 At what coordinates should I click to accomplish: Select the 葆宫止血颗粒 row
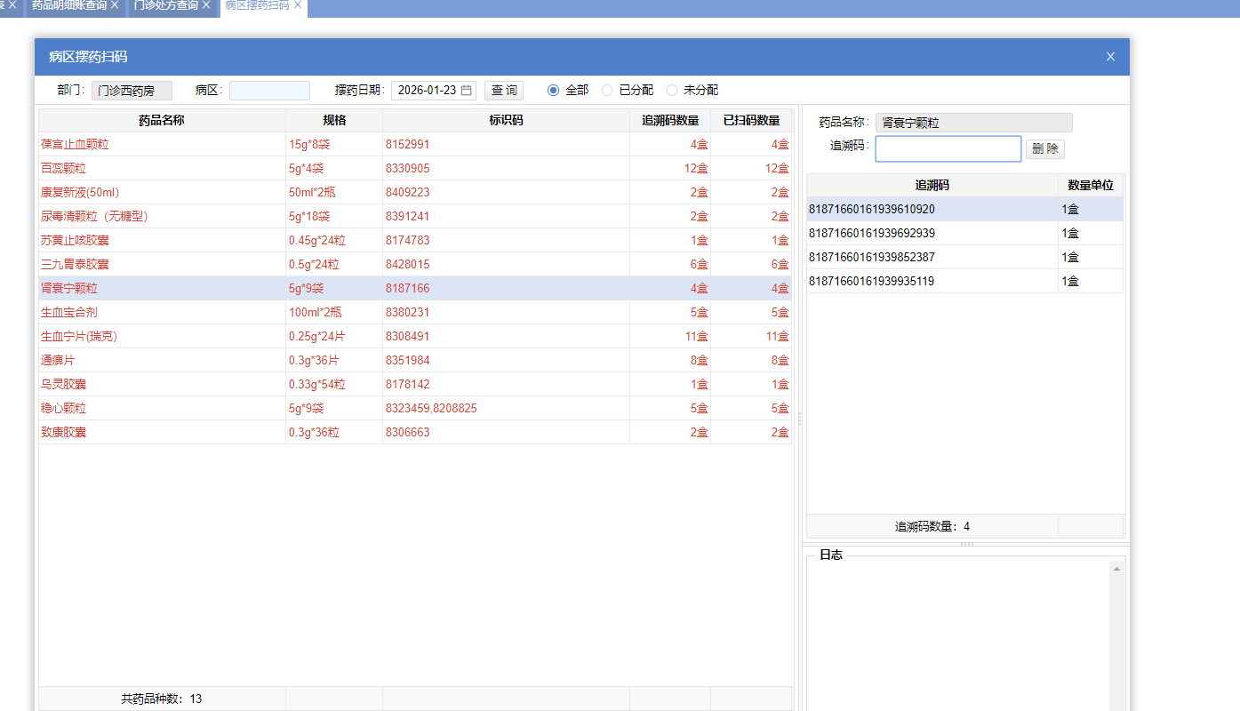coord(415,144)
